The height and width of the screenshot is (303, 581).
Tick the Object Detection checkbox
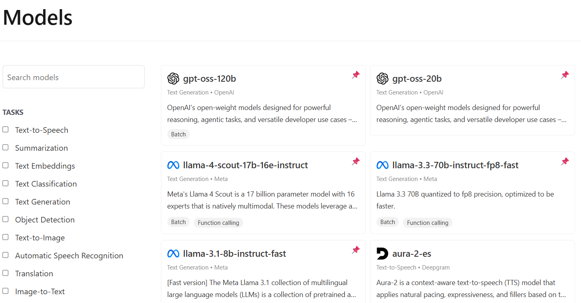pyautogui.click(x=6, y=219)
